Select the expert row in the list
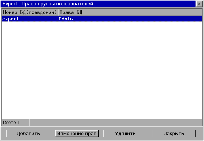This screenshot has width=204, height=141. 102,19
